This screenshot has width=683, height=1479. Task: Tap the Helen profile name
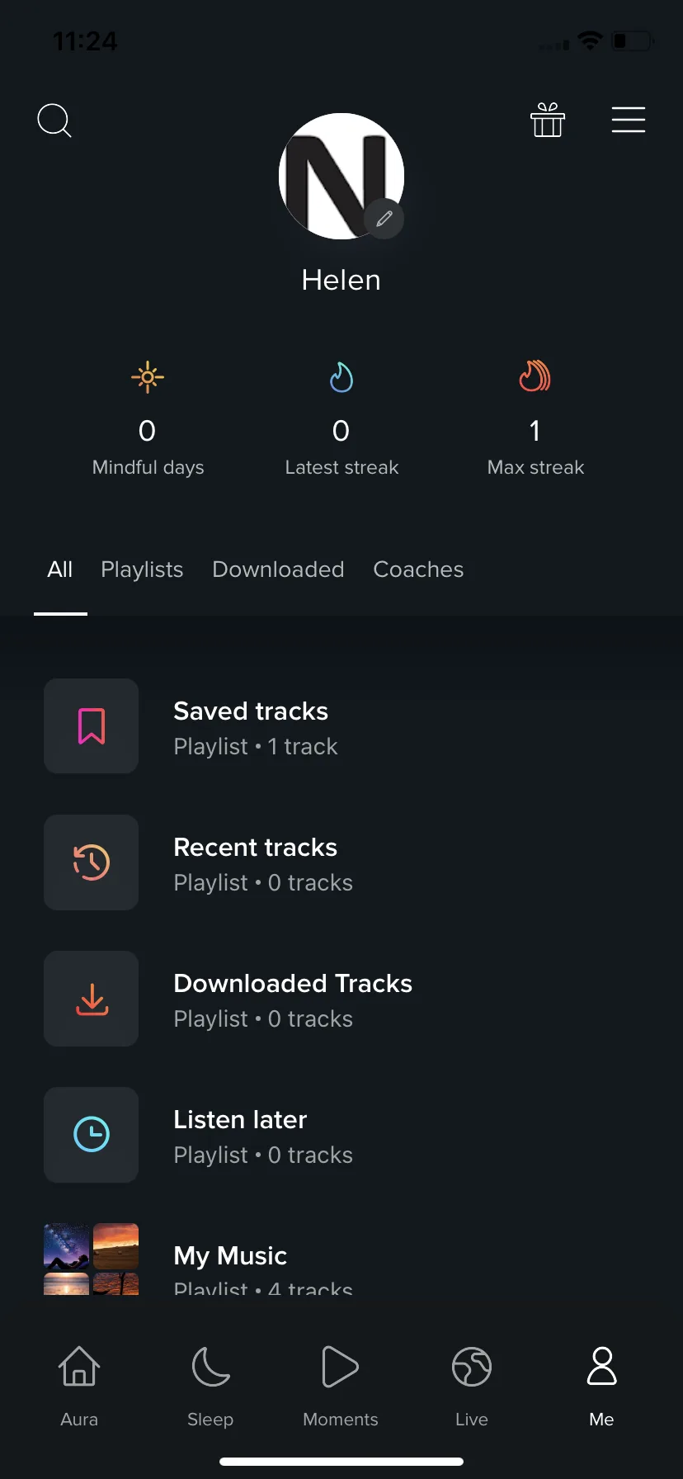[x=341, y=281]
